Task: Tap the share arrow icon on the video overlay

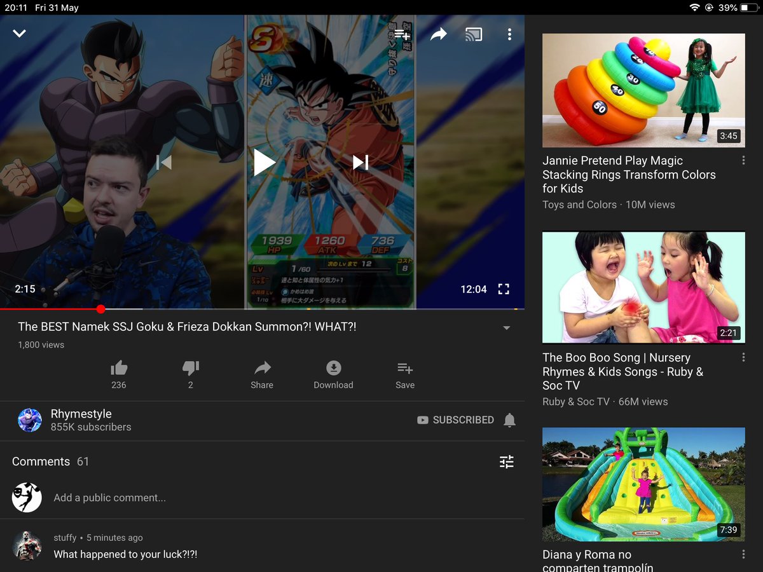Action: [x=439, y=34]
